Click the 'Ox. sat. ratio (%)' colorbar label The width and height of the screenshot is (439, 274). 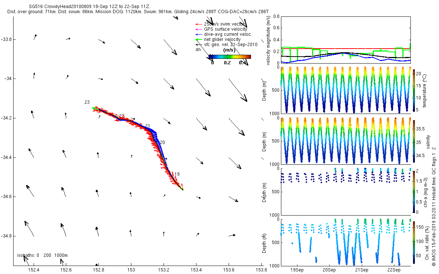click(427, 243)
